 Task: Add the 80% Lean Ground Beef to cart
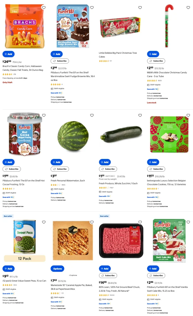pyautogui.click(x=105, y=268)
